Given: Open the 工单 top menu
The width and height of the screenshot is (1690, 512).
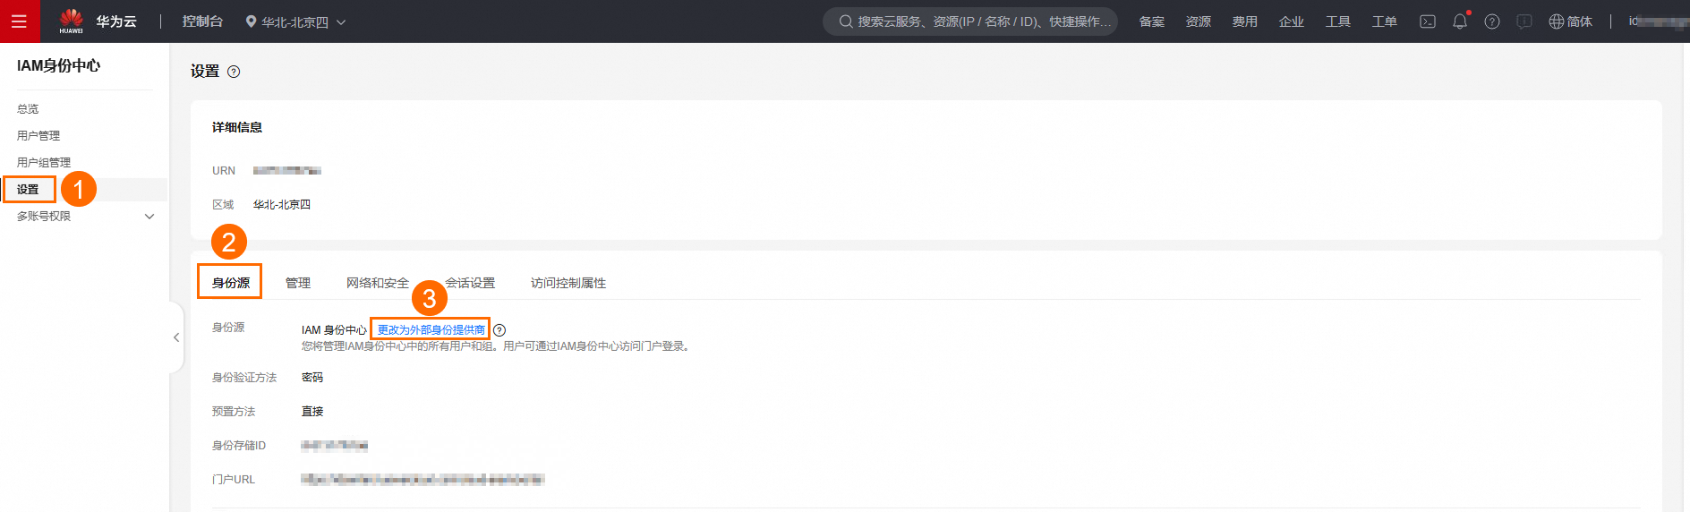Looking at the screenshot, I should (x=1385, y=21).
